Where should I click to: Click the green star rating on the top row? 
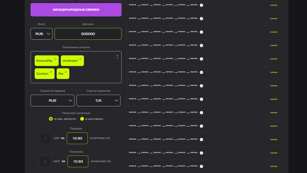[273, 5]
